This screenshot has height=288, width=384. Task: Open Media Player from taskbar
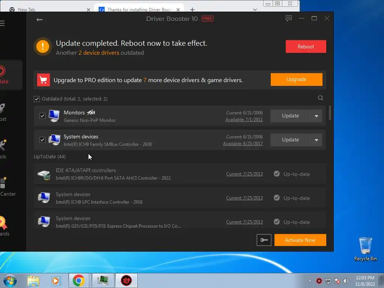55,280
